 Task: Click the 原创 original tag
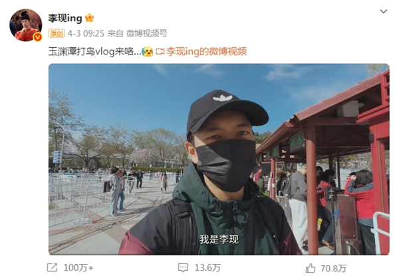coord(57,33)
